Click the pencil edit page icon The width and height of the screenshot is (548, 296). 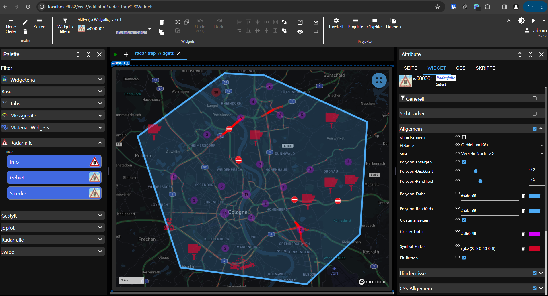25,22
